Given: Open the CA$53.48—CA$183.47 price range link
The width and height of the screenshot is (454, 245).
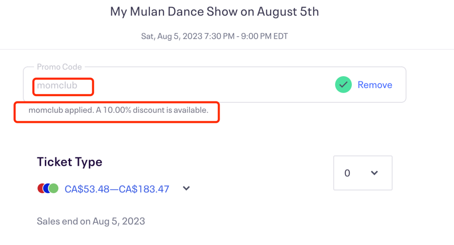Looking at the screenshot, I should [117, 189].
